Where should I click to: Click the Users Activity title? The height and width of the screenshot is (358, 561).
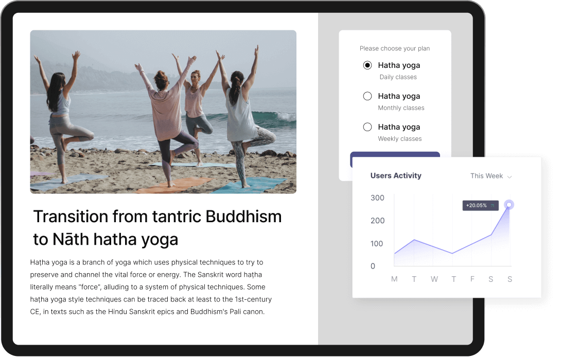[x=396, y=176]
